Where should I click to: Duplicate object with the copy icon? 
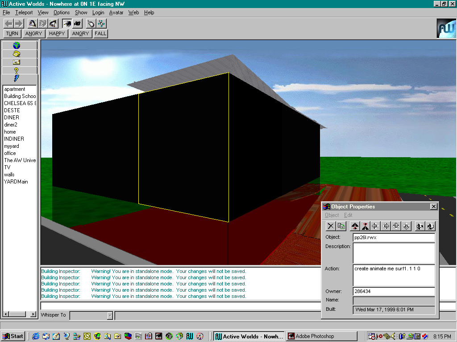tap(341, 226)
